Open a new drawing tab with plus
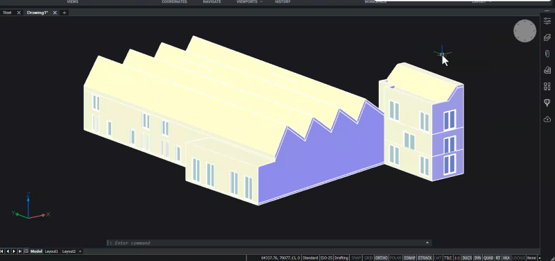 64,12
